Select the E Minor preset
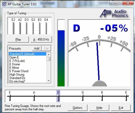 [x=28, y=68]
